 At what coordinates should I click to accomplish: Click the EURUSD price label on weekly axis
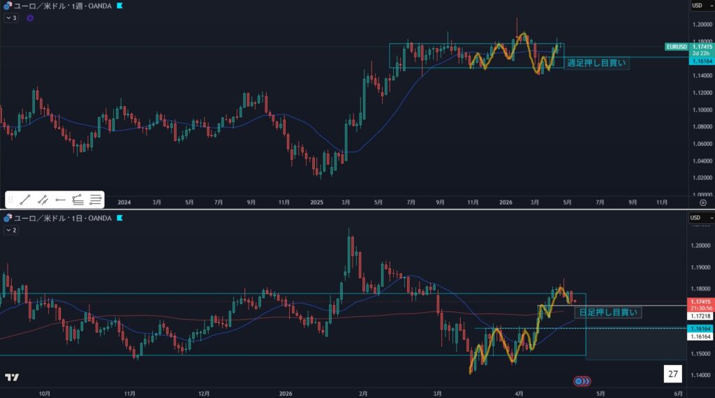[677, 47]
